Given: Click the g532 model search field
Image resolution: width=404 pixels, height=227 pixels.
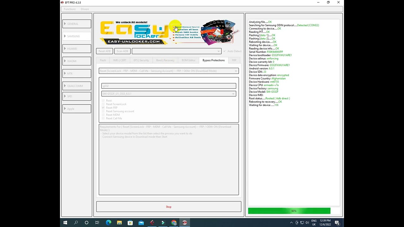Looking at the screenshot, I should click(x=169, y=86).
